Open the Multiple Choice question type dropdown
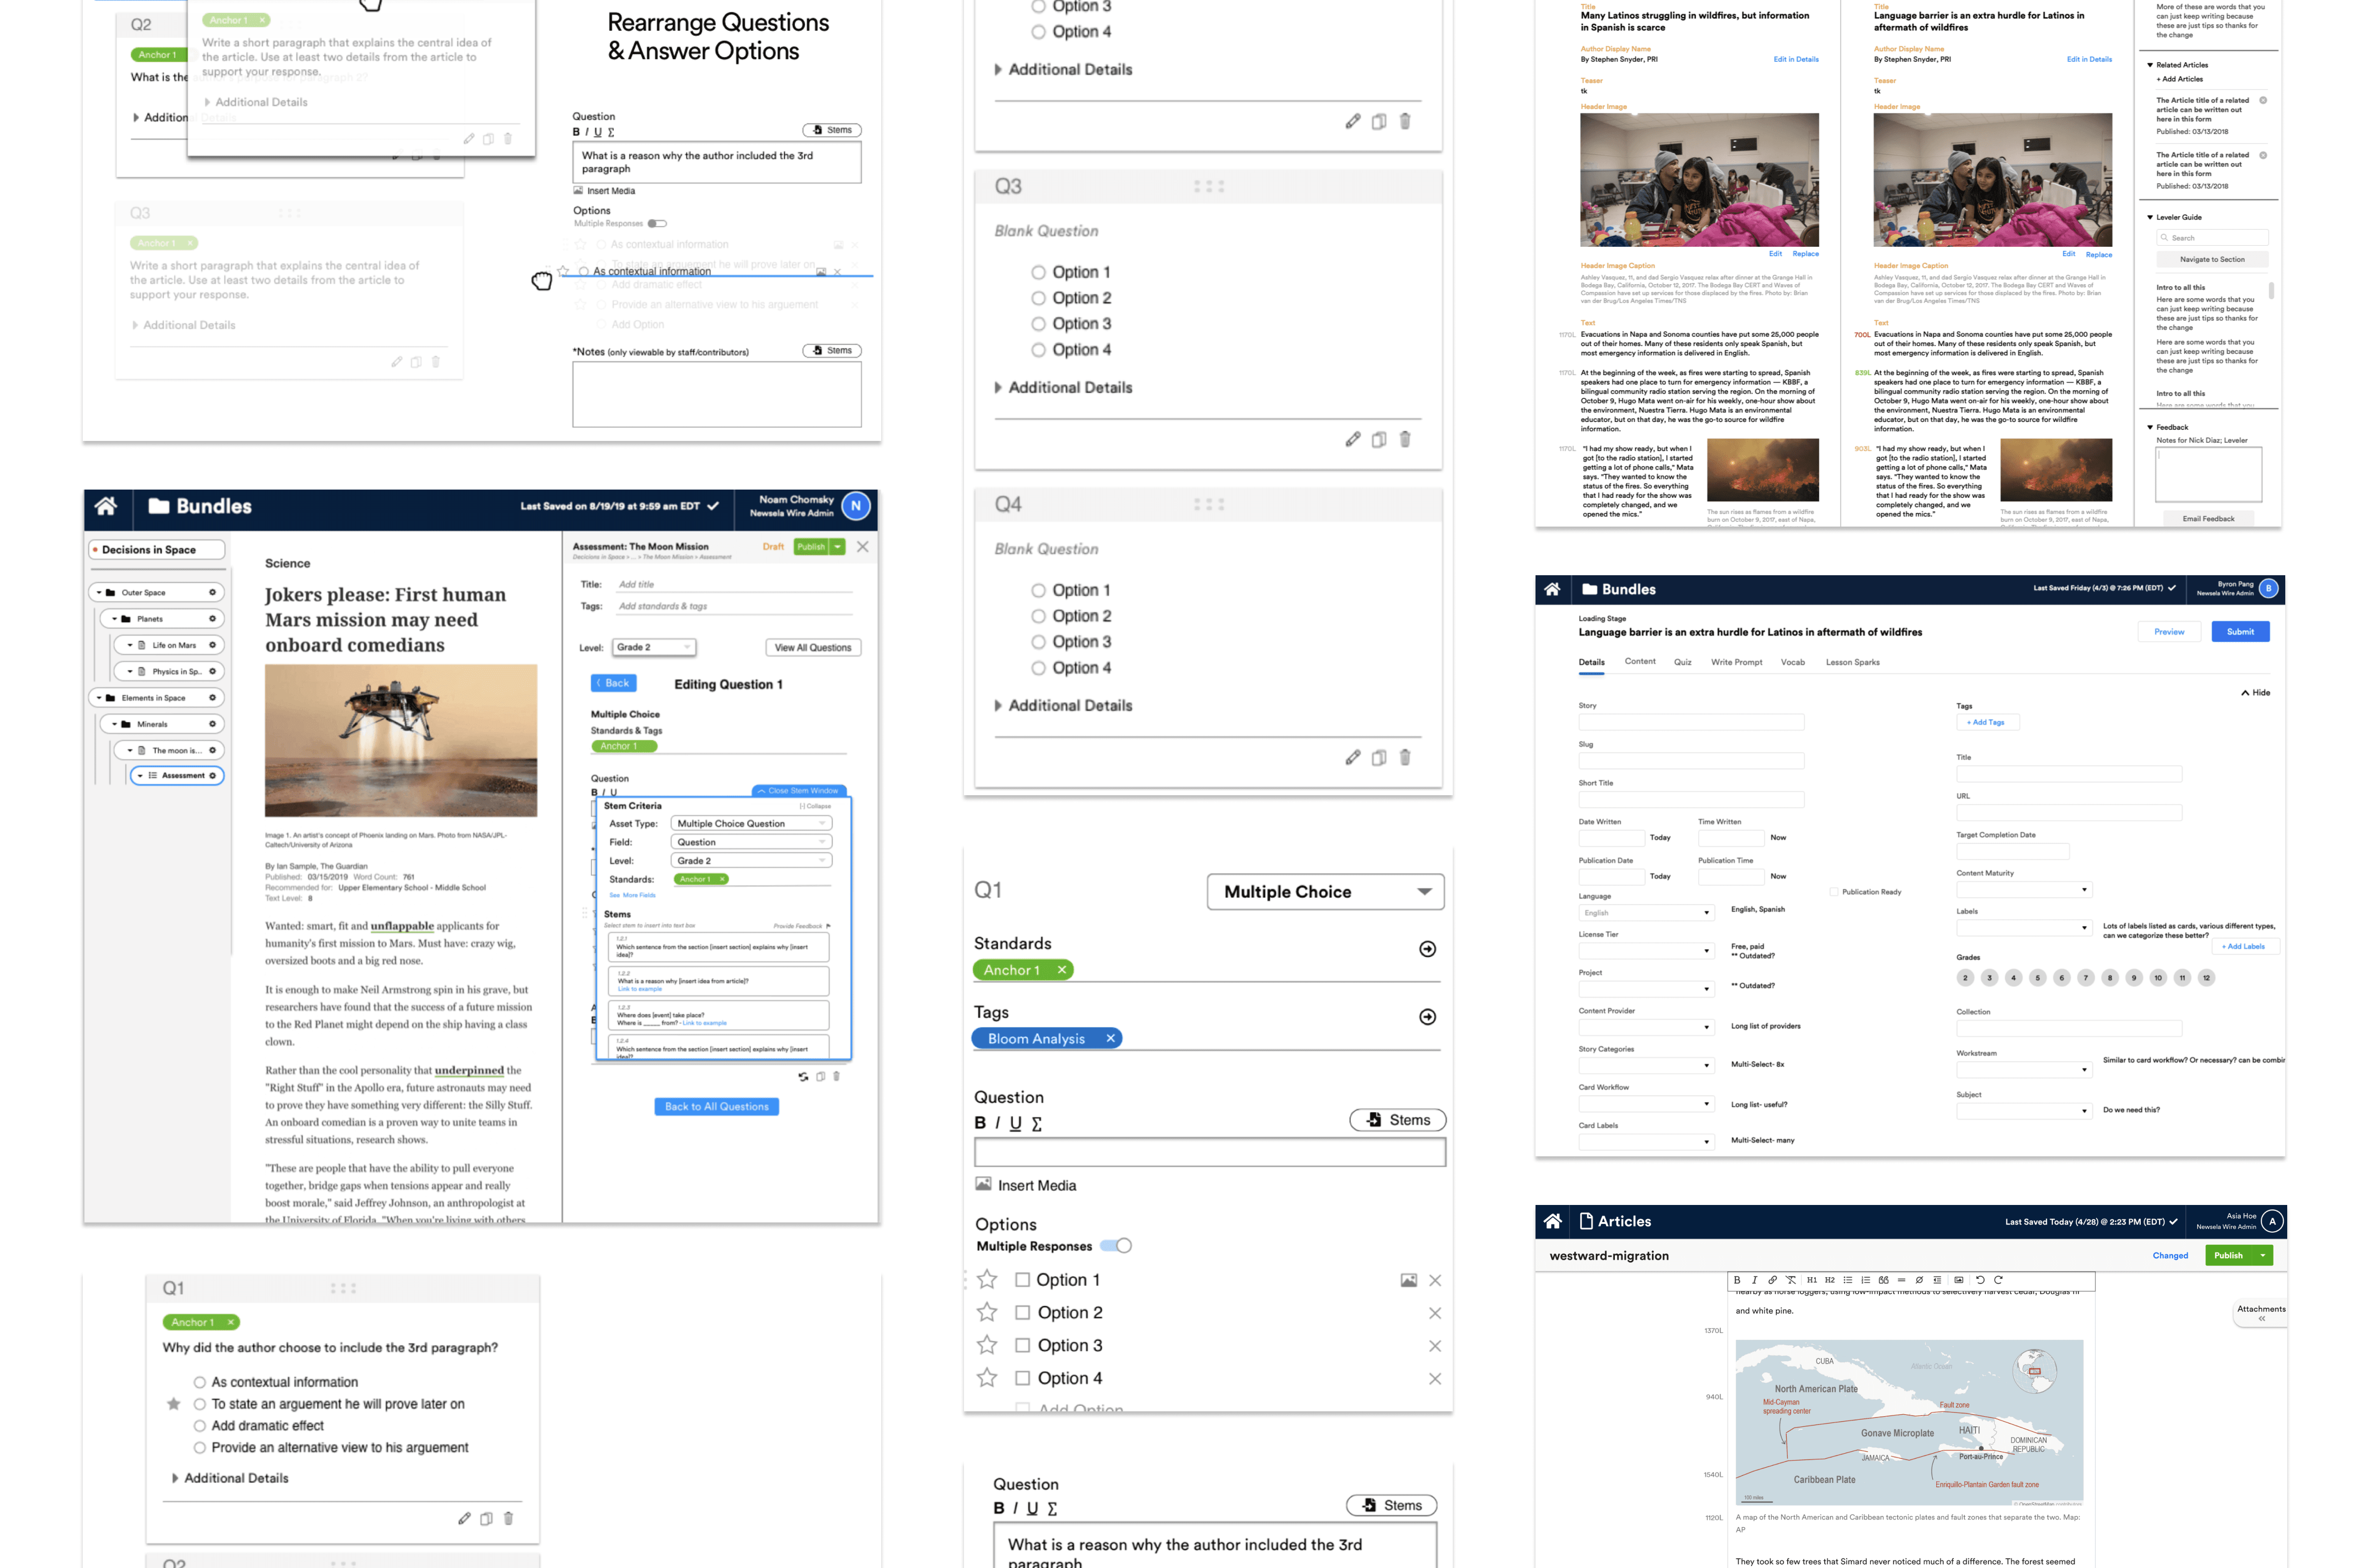2369x1568 pixels. point(1325,891)
